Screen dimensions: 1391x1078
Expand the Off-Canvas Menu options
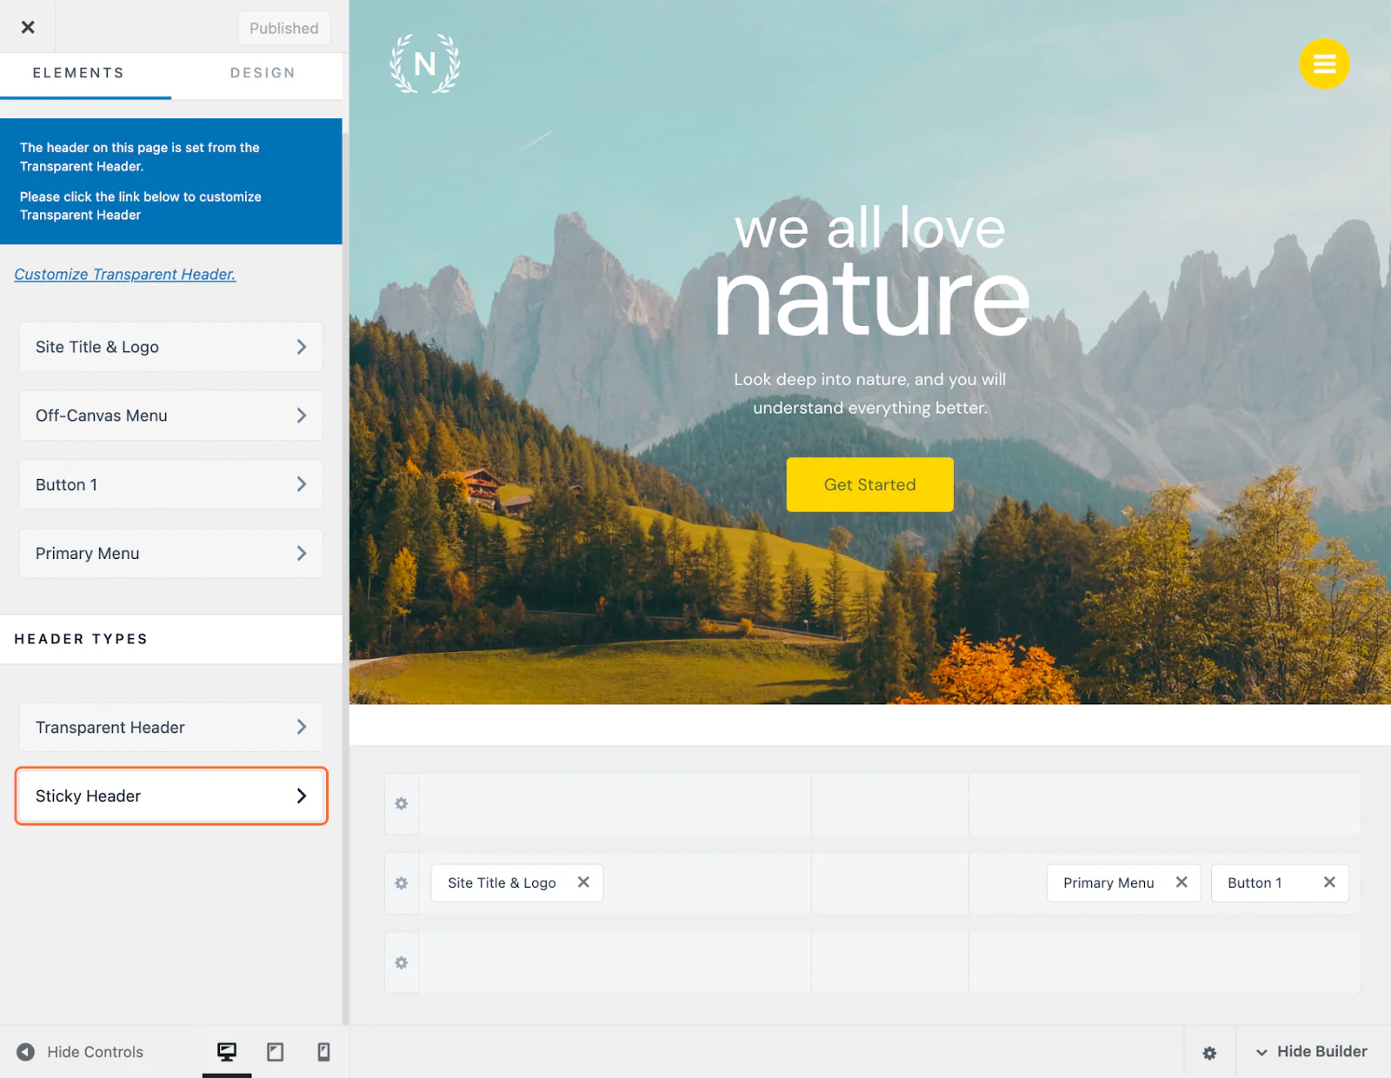coord(171,416)
